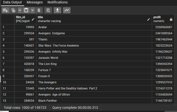
Task: Click the Add row toolbar icon
Action: point(5,10)
